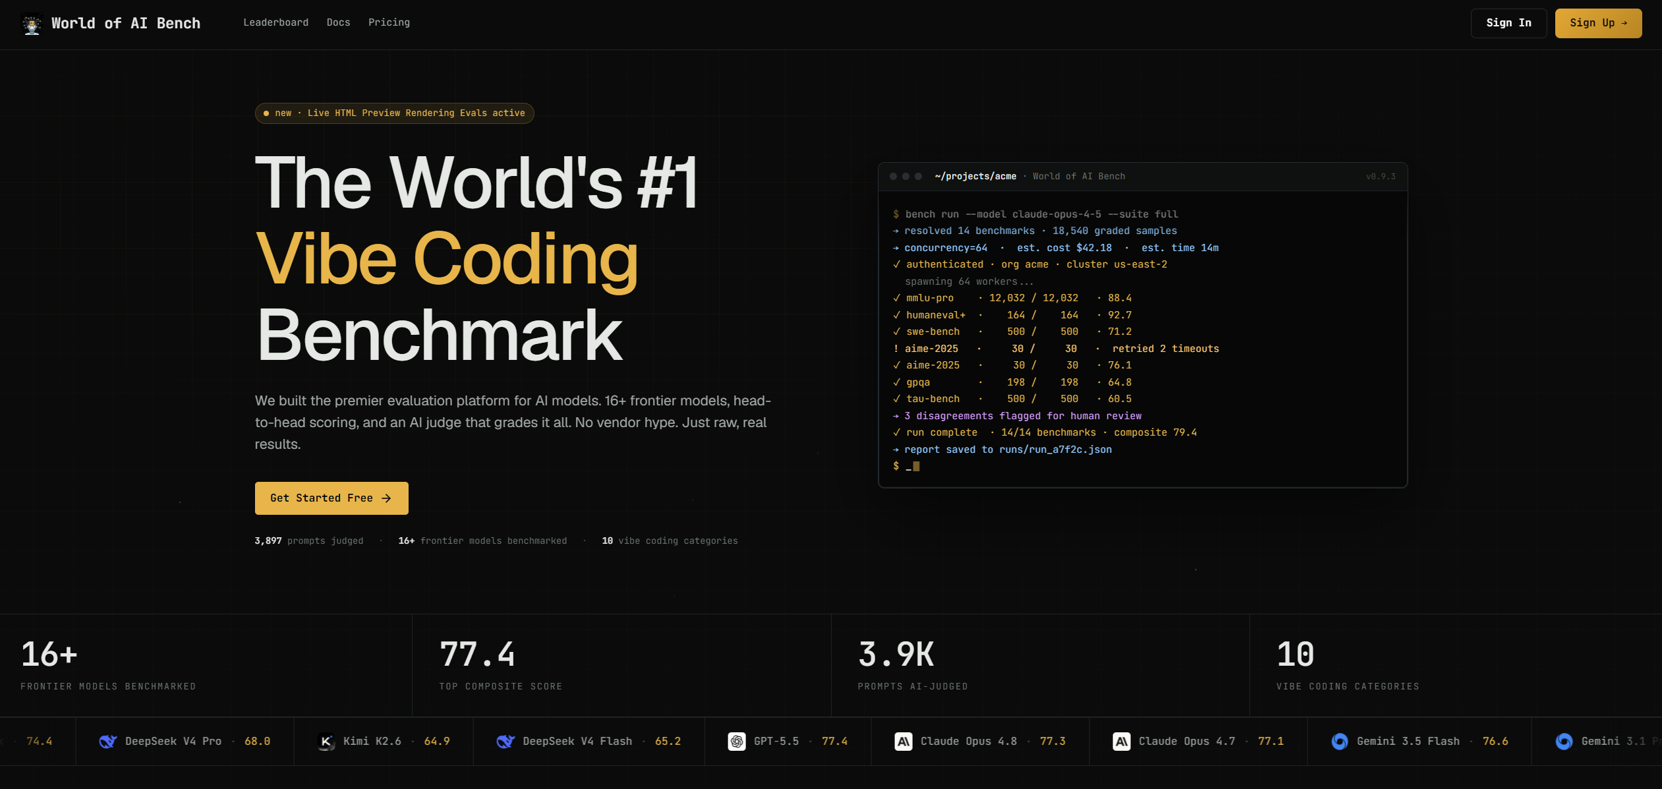Image resolution: width=1662 pixels, height=789 pixels.
Task: Click the arrow in Get Started Free button
Action: (387, 498)
